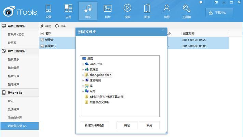243x137 pixels.
Task: Select 库 in the folder tree
Action: pyautogui.click(x=89, y=86)
